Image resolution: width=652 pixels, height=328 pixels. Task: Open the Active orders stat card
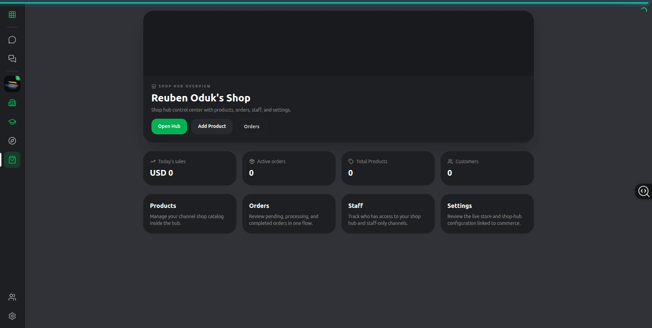click(289, 168)
